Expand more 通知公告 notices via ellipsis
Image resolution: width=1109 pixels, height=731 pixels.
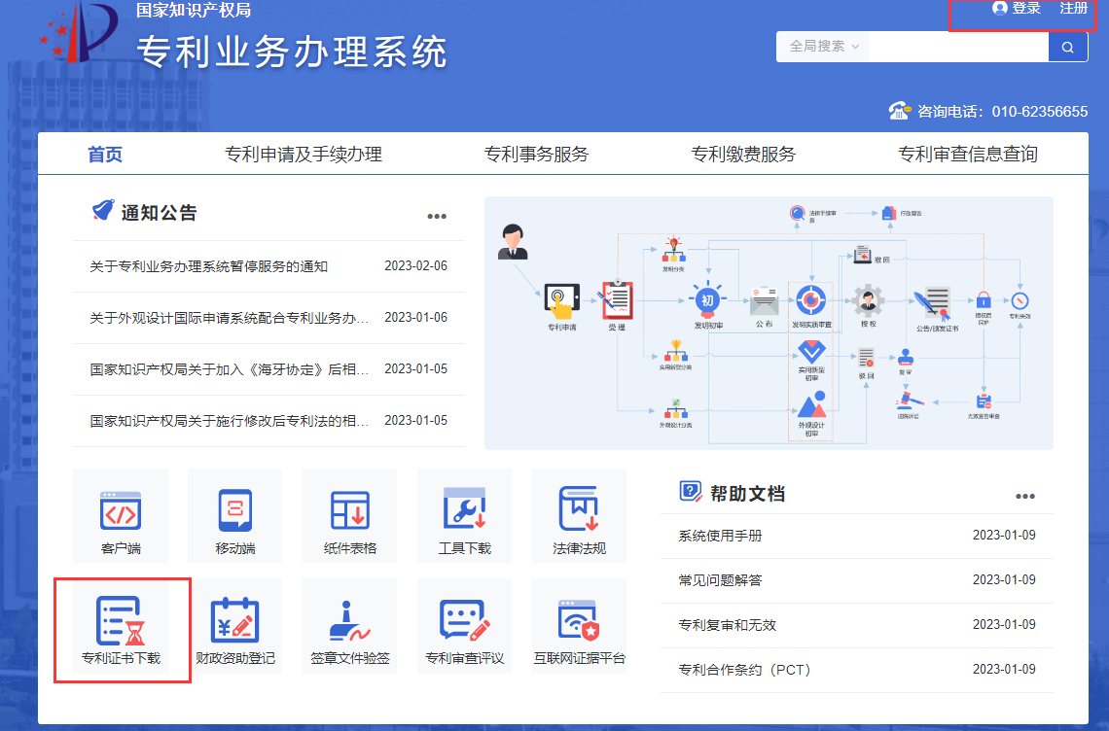[x=437, y=217]
